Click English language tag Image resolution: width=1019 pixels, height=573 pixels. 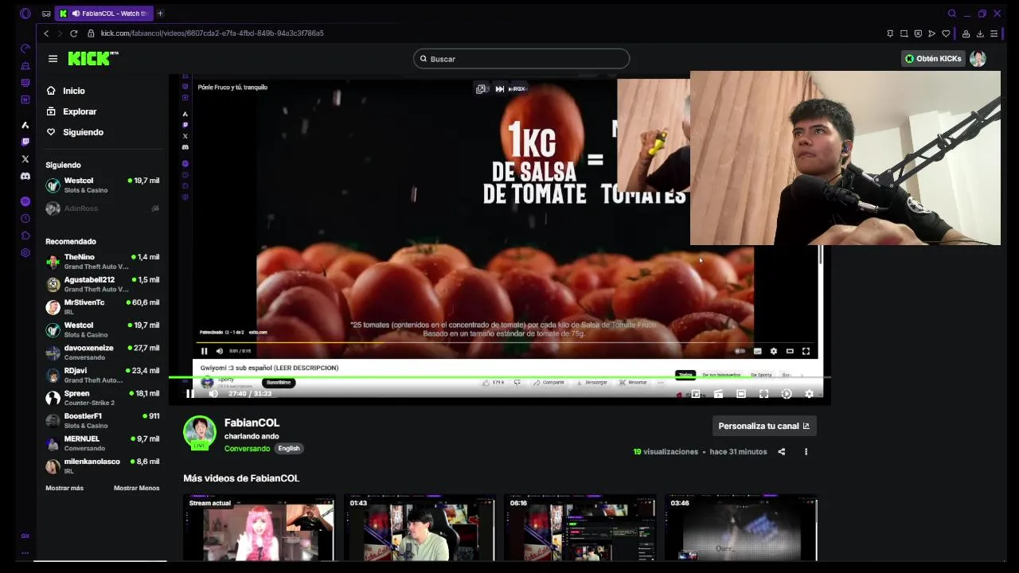pyautogui.click(x=289, y=449)
